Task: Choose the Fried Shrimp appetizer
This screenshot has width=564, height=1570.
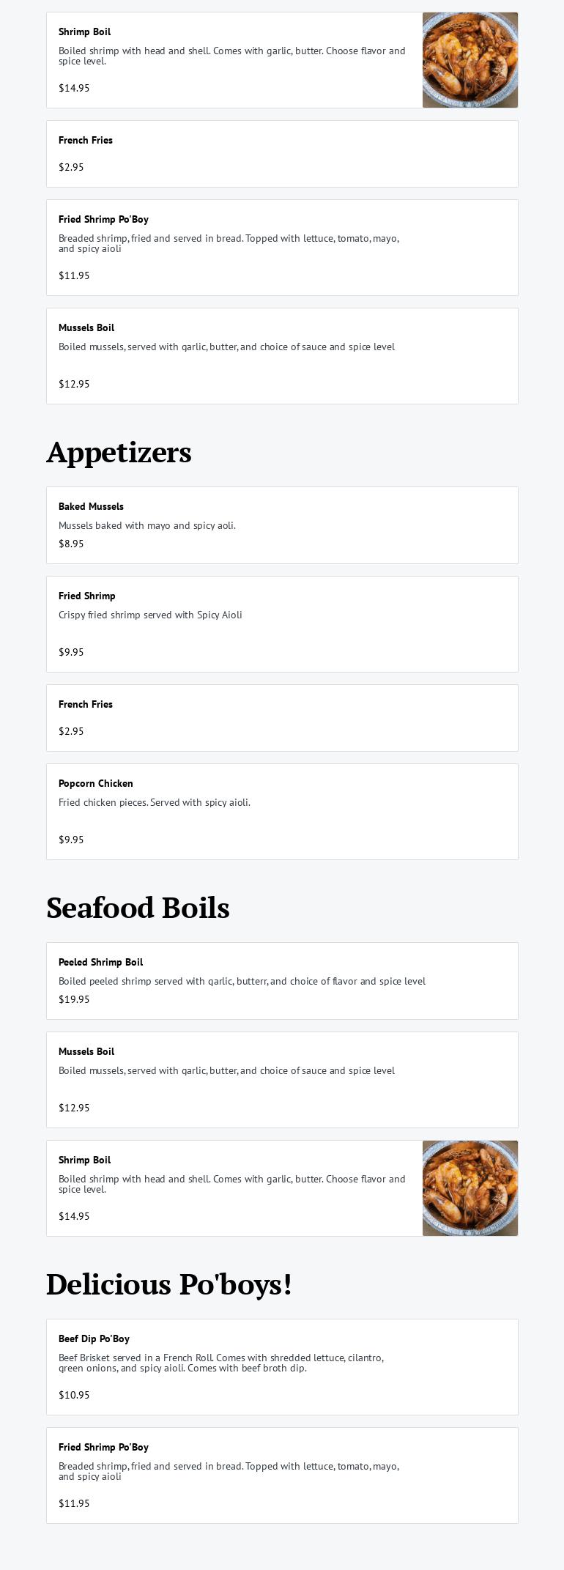Action: click(282, 624)
